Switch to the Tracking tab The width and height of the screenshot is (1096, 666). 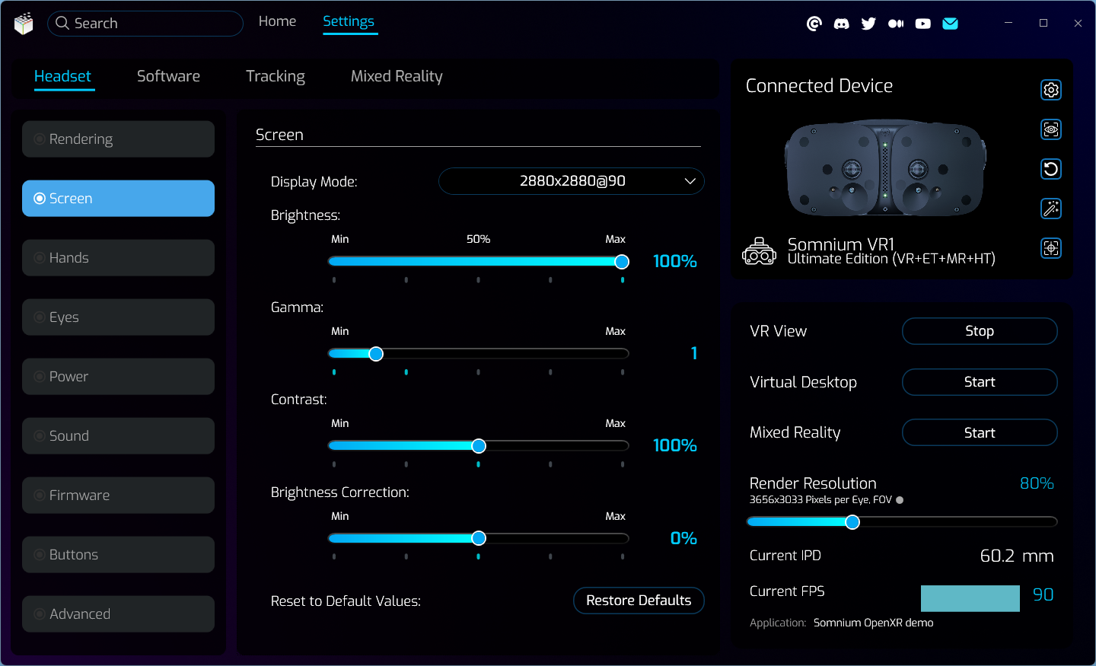[x=275, y=76]
